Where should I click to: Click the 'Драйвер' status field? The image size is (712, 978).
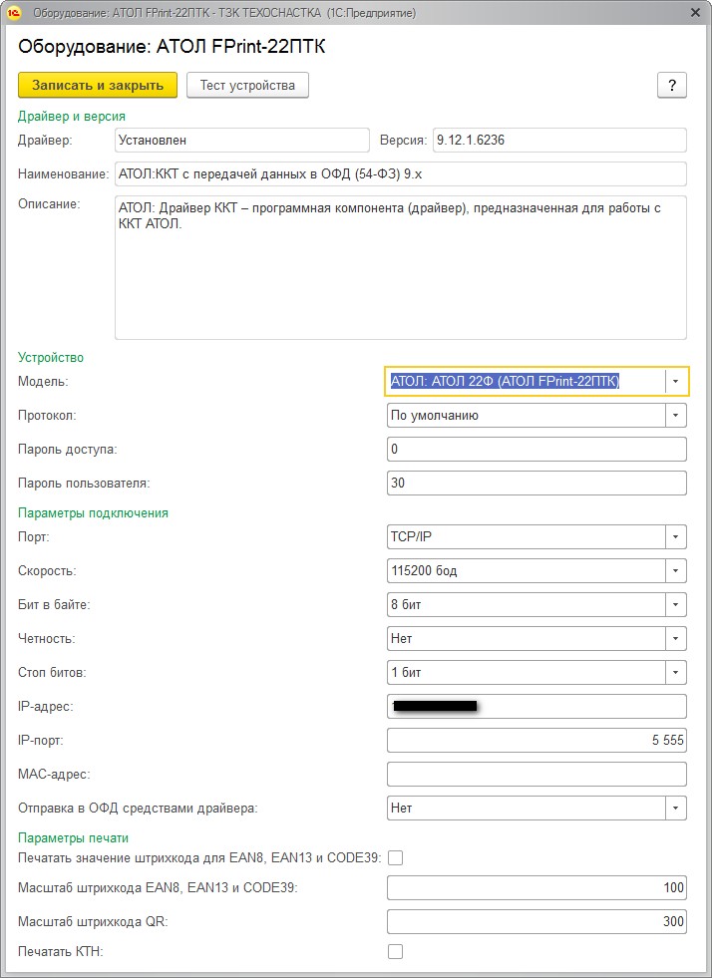click(x=242, y=141)
